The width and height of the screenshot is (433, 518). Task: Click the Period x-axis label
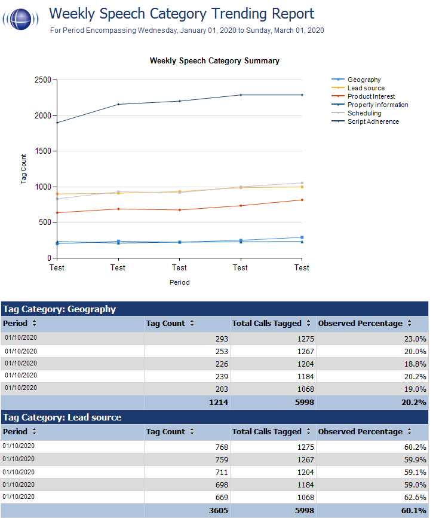(180, 282)
